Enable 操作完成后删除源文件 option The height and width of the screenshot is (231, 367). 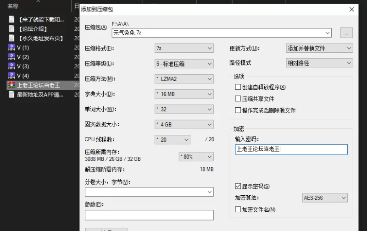238,110
